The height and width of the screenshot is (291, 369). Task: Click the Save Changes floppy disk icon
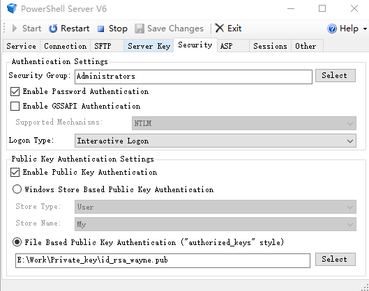pos(140,29)
